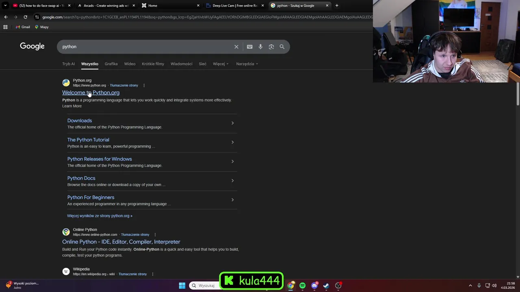Click Tłumaczenie strony for Python.org result

[124, 86]
